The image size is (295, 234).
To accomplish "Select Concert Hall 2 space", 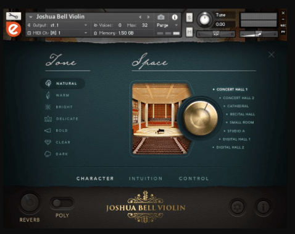I will pos(237,98).
